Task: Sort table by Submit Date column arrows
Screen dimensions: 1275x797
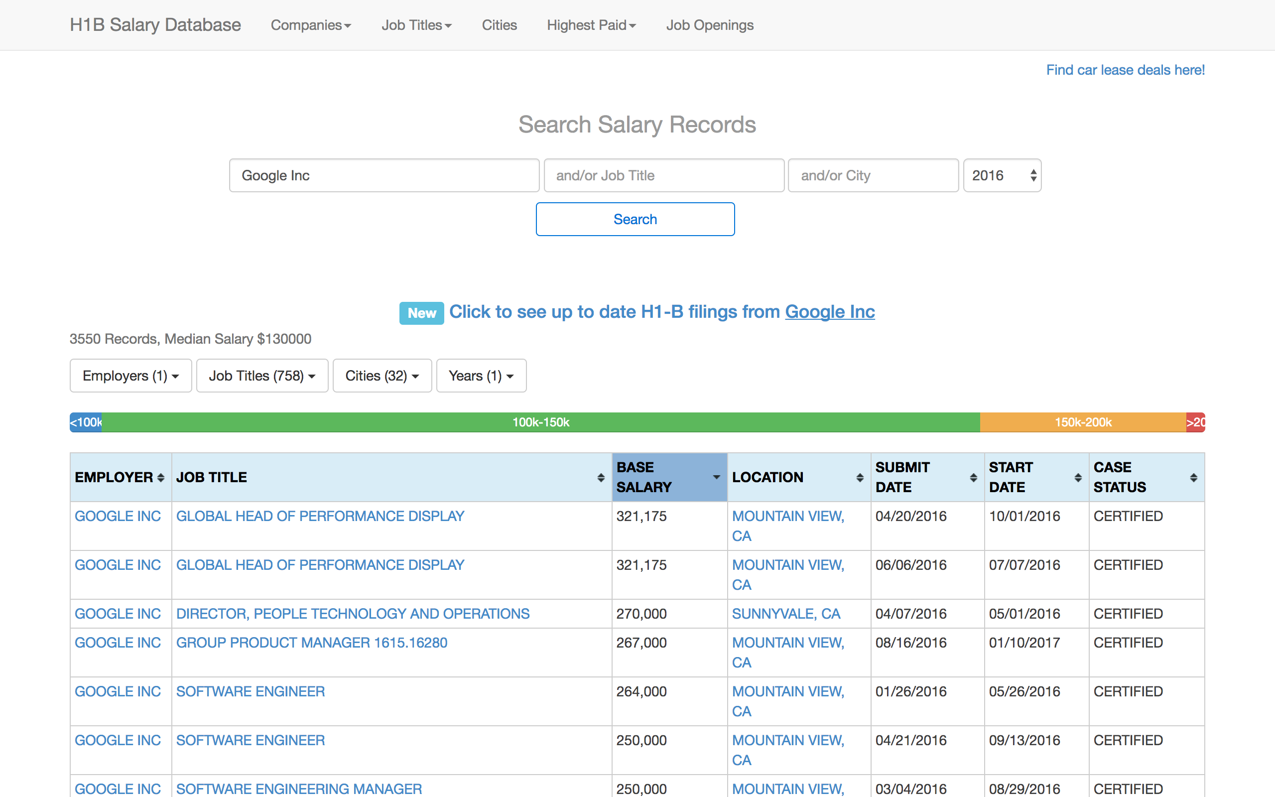Action: [x=974, y=478]
